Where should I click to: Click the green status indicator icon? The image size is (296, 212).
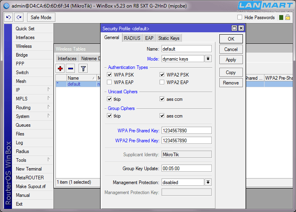coord(281,18)
